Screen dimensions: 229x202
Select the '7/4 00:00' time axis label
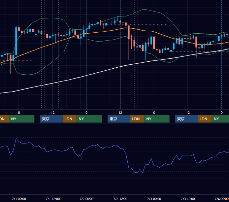pos(222,199)
